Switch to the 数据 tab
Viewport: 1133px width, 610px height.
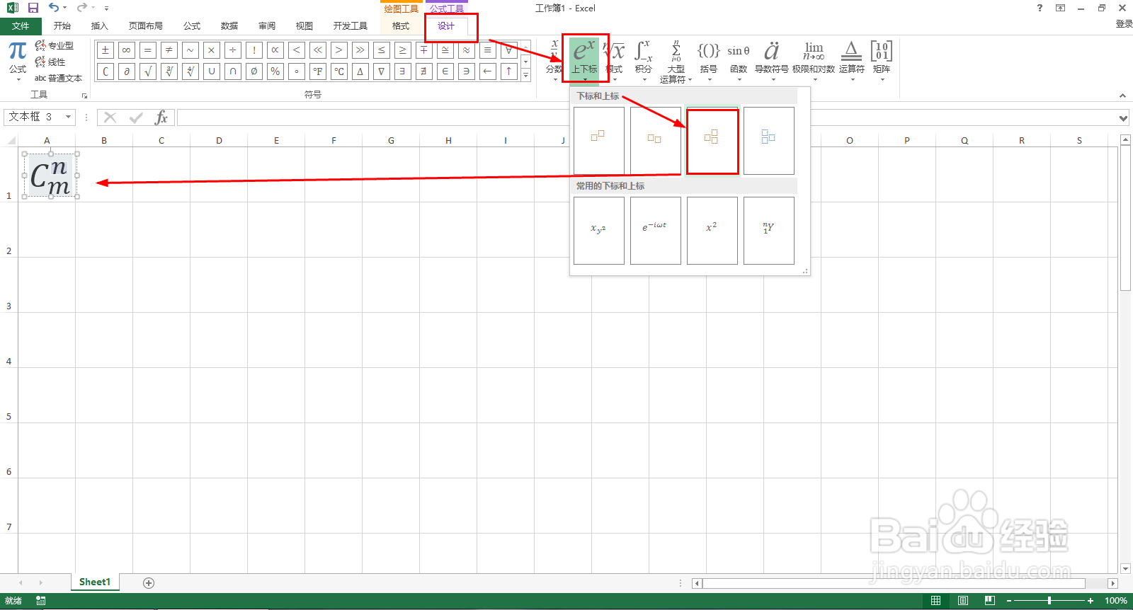pos(229,26)
